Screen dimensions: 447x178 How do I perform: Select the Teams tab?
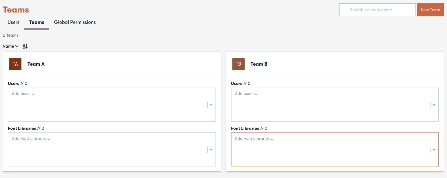point(36,22)
